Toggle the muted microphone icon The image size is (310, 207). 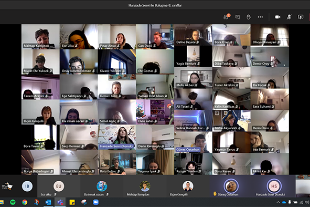coord(289,17)
